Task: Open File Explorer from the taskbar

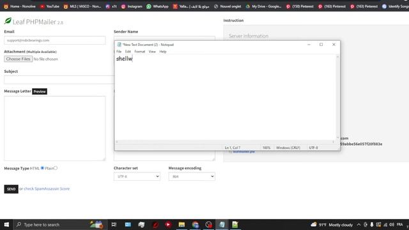Action: [x=181, y=224]
